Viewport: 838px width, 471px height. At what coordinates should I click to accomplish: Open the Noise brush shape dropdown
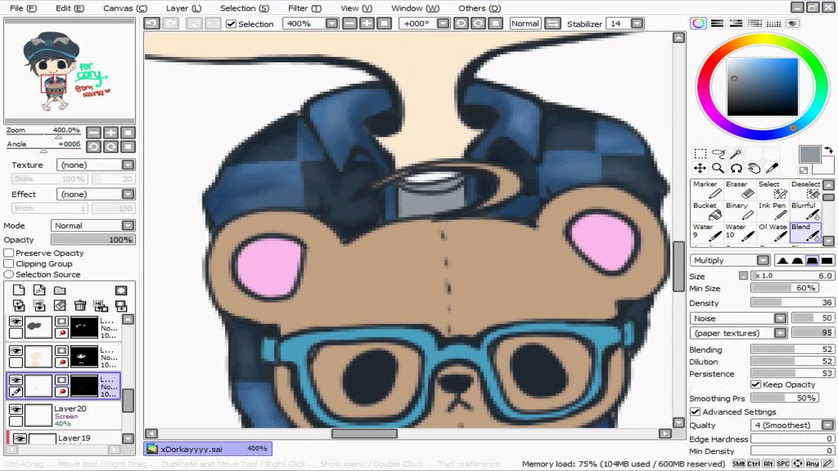point(780,319)
